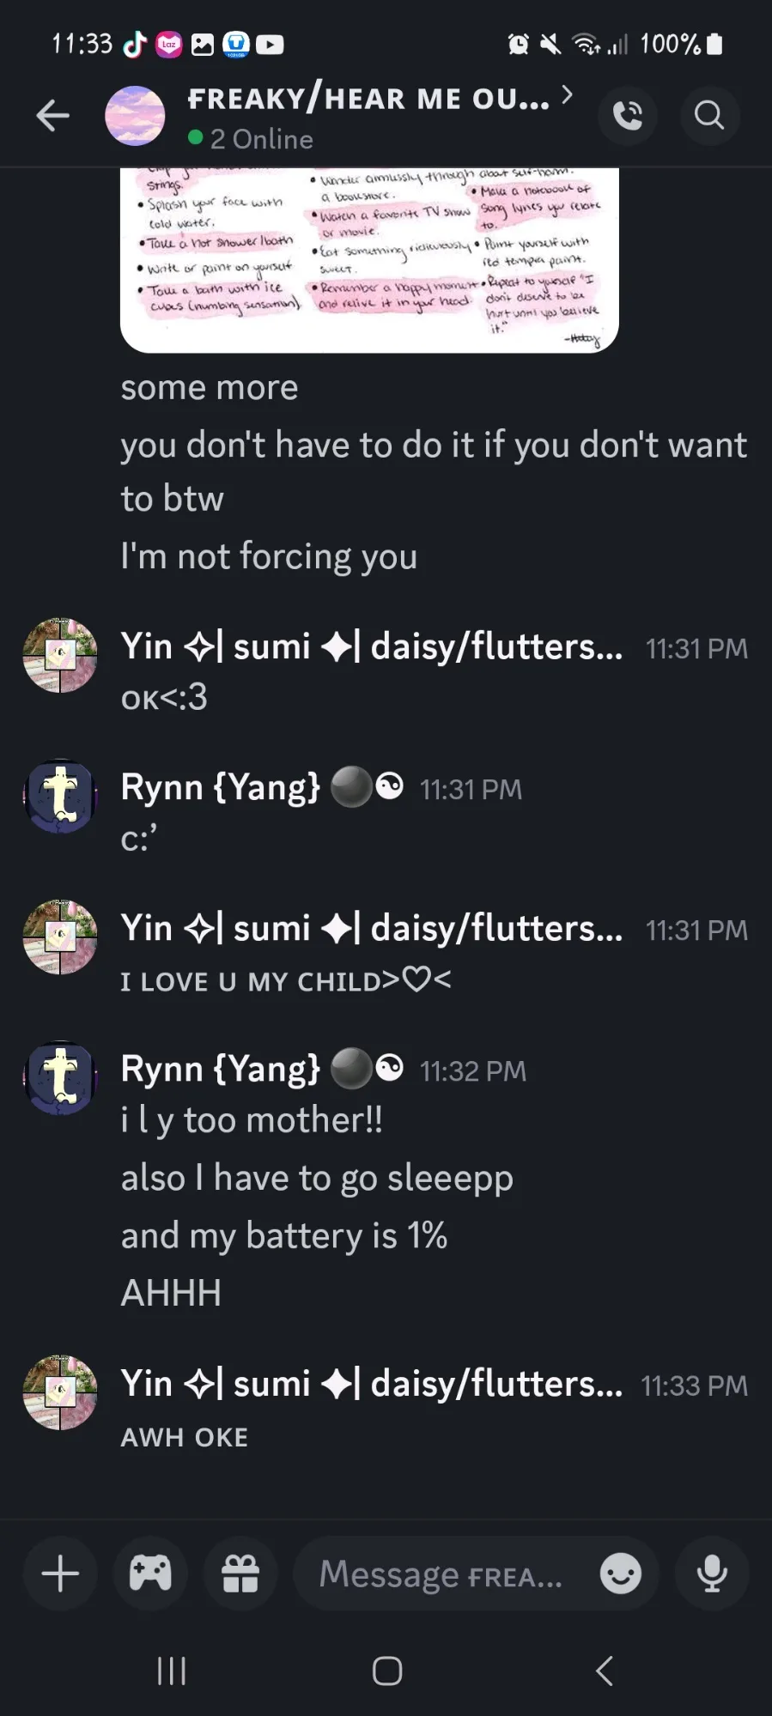This screenshot has width=772, height=1716.
Task: Tap the FREAKY/HEAR ME OU... group title
Action: (368, 100)
